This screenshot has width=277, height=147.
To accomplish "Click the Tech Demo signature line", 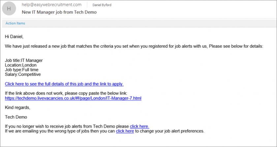I will point(16,117).
